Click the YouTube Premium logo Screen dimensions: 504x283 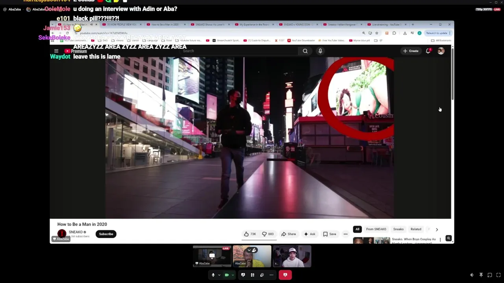click(76, 51)
